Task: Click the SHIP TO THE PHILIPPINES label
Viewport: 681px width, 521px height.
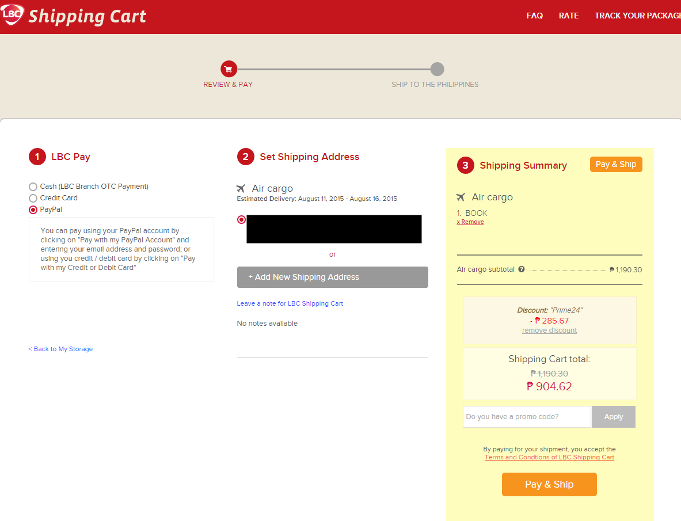Action: (435, 84)
